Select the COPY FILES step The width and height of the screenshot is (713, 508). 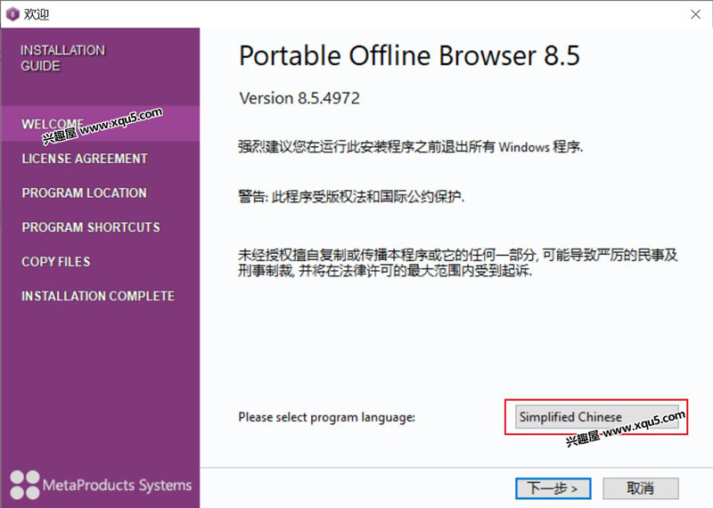tap(56, 261)
